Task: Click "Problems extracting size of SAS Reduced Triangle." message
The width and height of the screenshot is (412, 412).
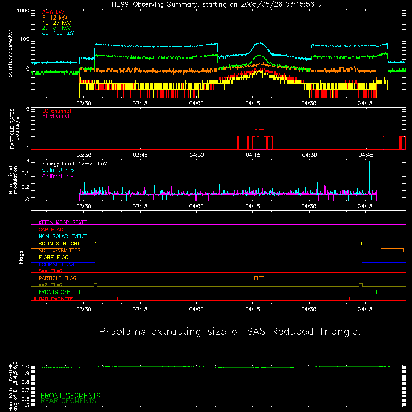Action: [x=230, y=332]
